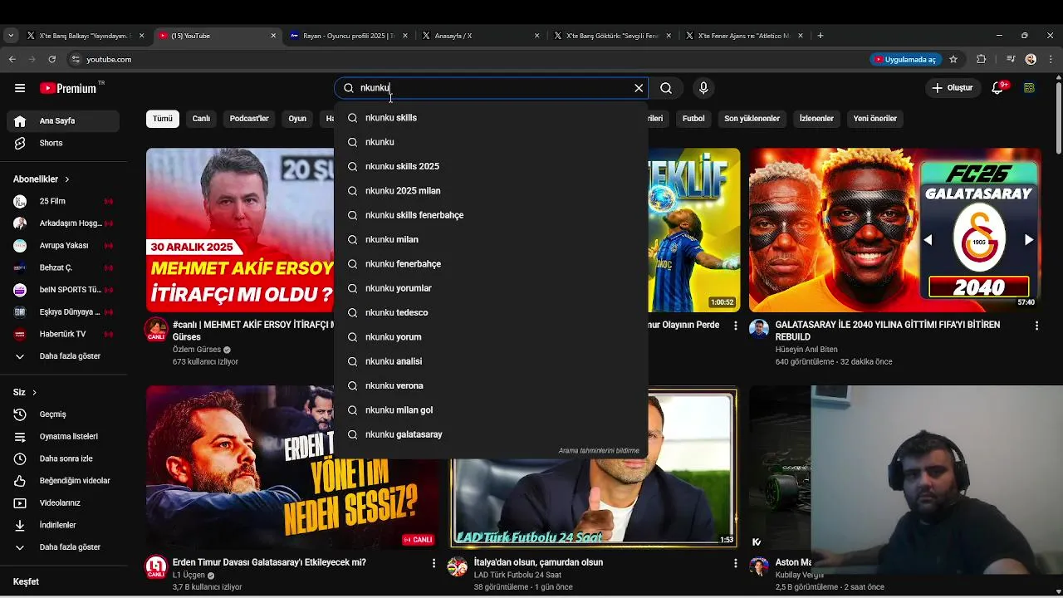Screen dimensions: 1063x598
Task: Open the YouTube hamburger guide menu
Action: tap(20, 88)
